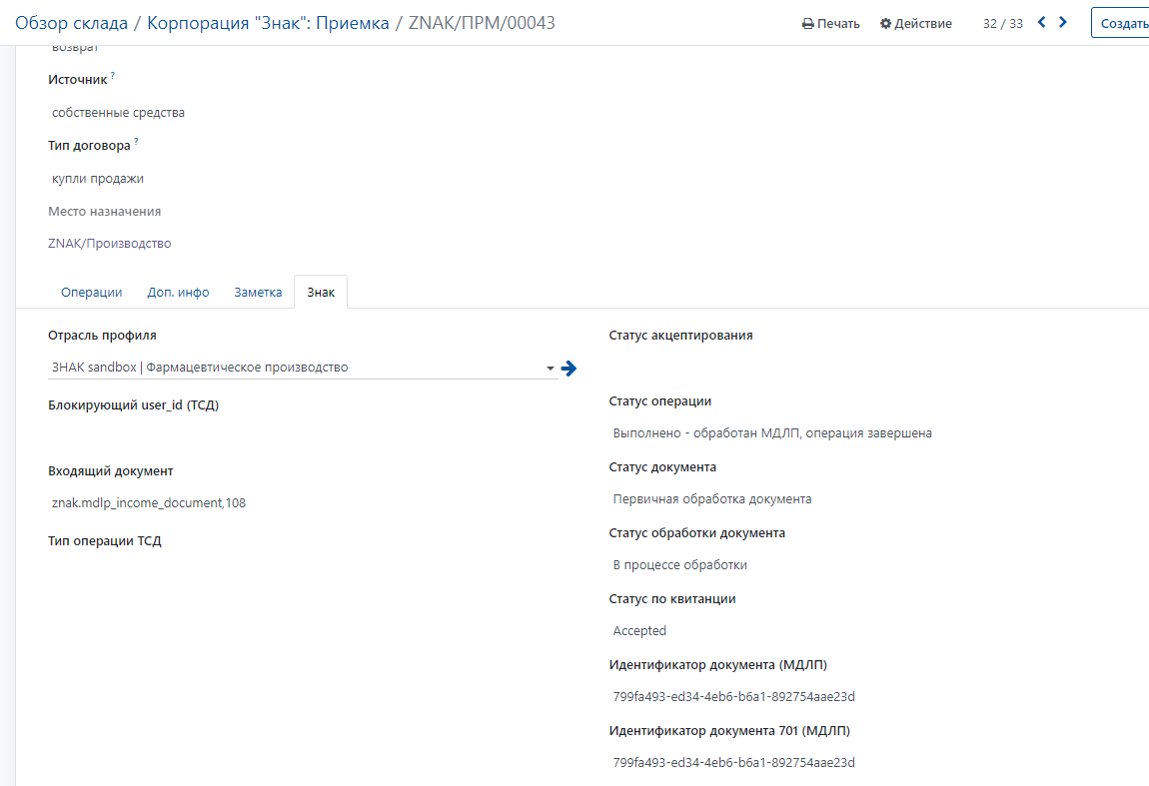Click ID under Идентификатор документа 701 (МДЛП)
1149x786 pixels.
pyautogui.click(x=733, y=763)
